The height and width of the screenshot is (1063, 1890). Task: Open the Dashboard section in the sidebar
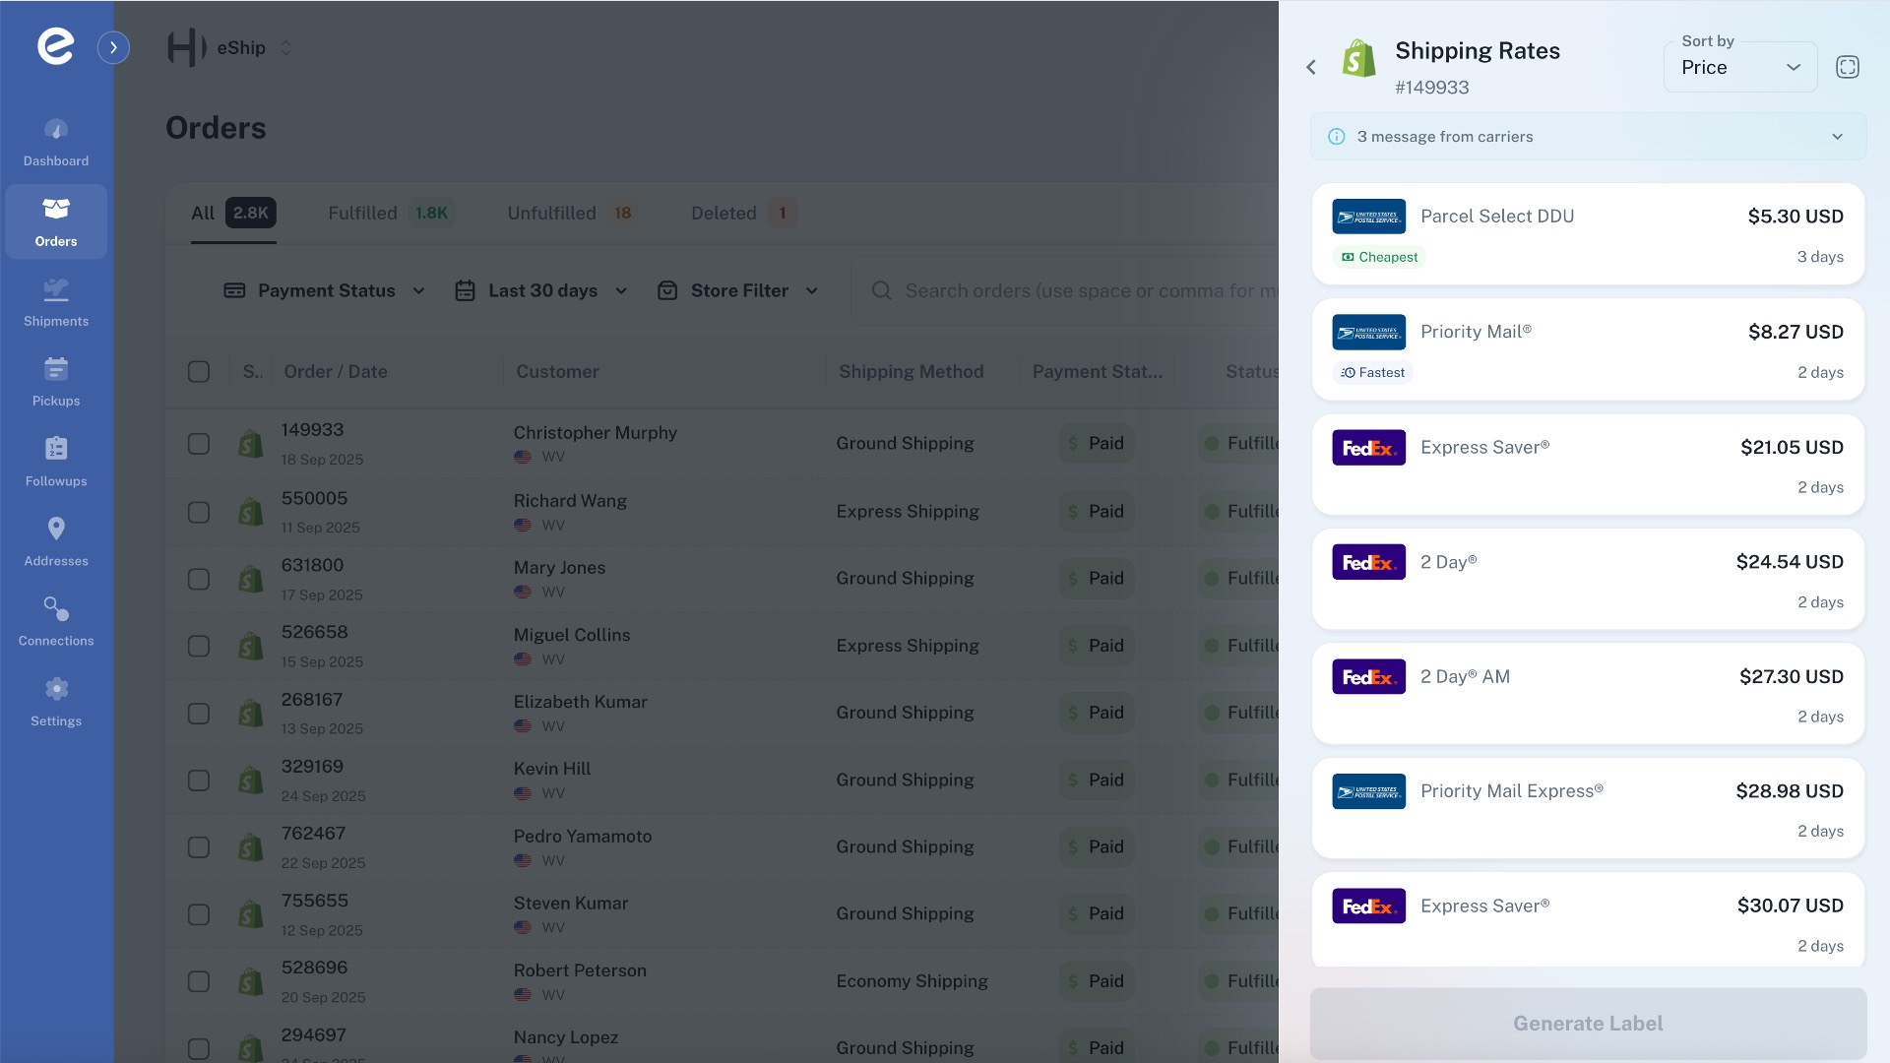(55, 141)
